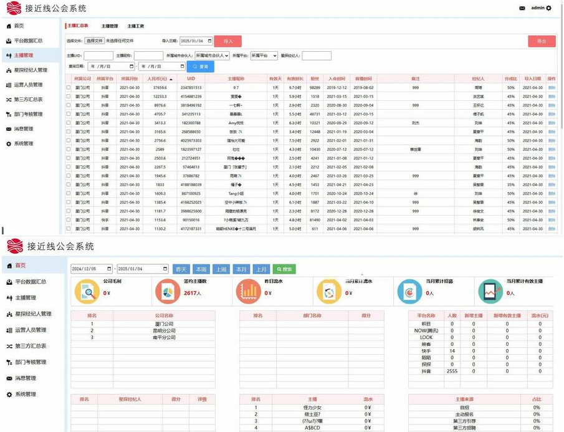Click the 签约主播数 pie chart icon

click(167, 292)
